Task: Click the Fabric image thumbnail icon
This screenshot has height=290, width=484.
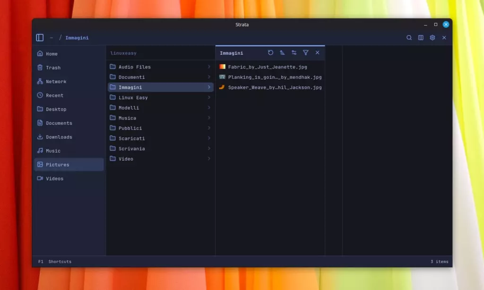Action: (222, 67)
